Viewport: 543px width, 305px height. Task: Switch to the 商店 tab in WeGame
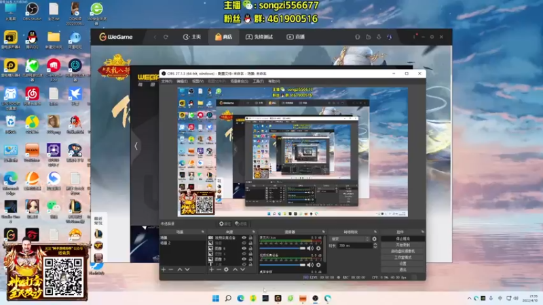pyautogui.click(x=224, y=37)
